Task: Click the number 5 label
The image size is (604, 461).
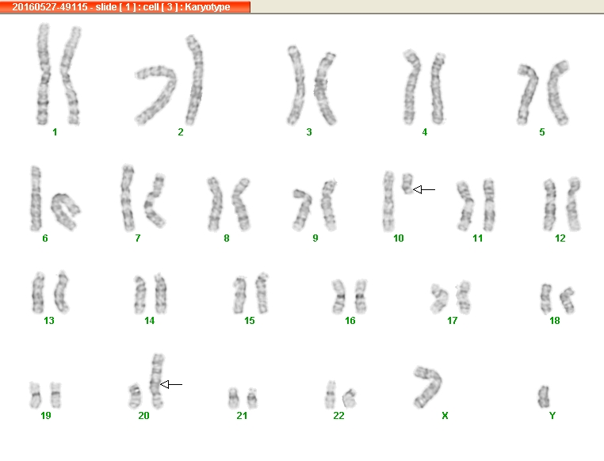Action: point(542,132)
